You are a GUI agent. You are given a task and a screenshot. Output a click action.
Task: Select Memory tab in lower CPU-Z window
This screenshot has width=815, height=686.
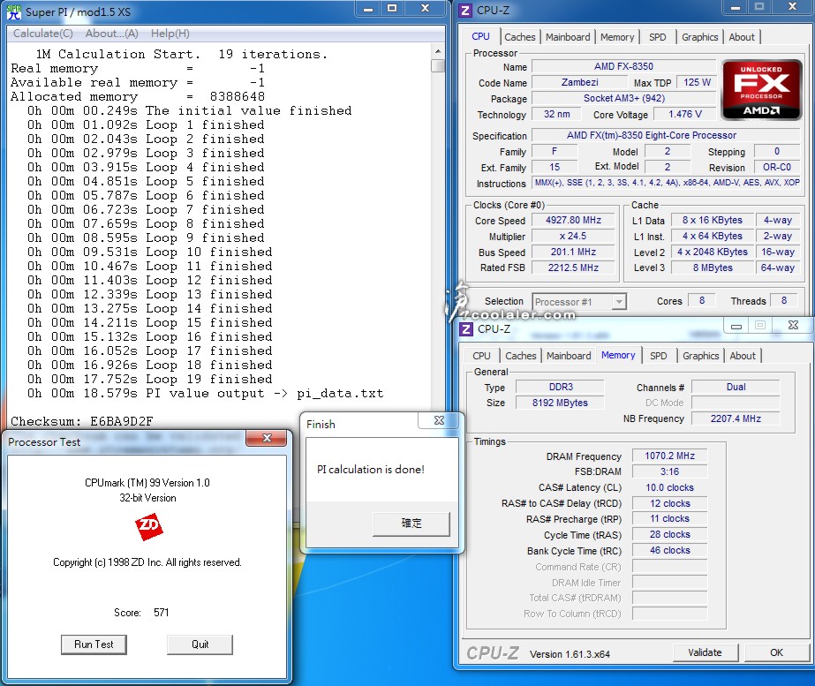tap(618, 355)
